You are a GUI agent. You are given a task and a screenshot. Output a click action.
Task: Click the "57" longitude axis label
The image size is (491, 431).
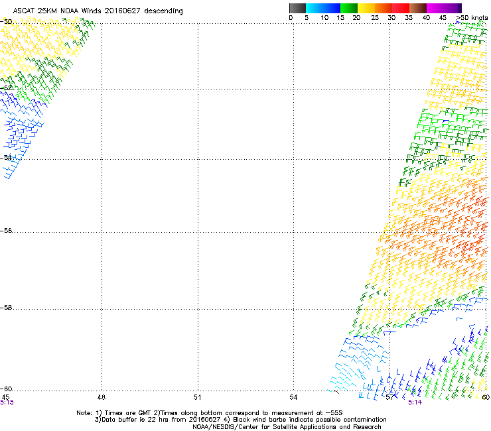tap(389, 397)
